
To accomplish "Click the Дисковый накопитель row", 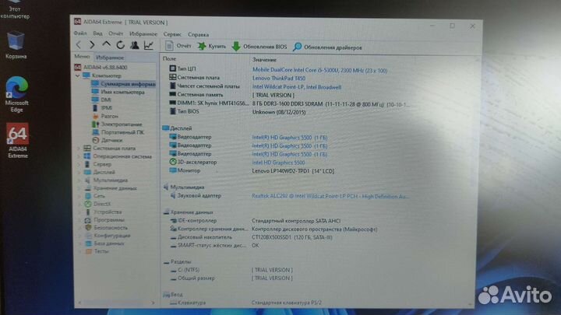I will click(251, 237).
